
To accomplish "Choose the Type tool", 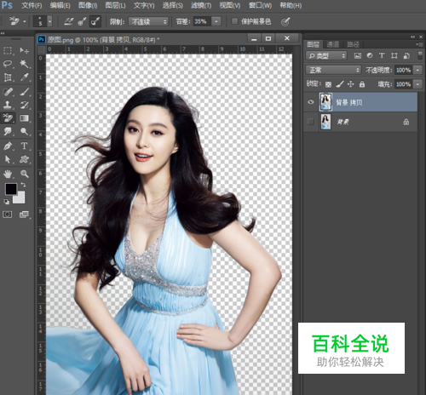I will 24,146.
